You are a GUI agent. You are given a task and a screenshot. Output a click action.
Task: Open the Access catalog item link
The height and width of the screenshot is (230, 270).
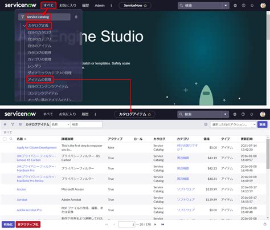click(x=21, y=189)
